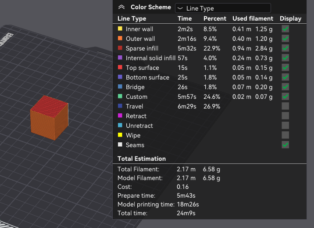
Task: Select Internal solid infill row label
Action: click(150, 58)
